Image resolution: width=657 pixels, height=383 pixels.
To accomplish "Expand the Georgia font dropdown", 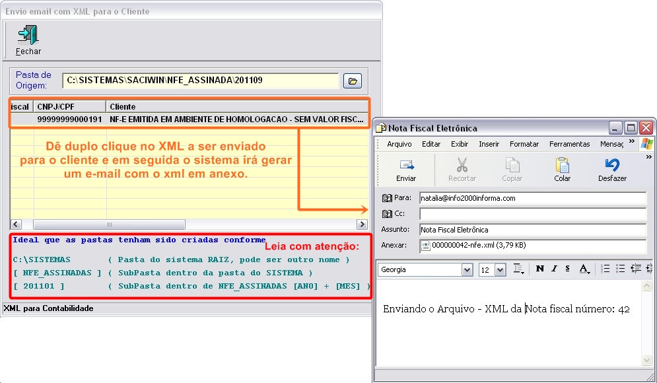I will click(x=467, y=270).
